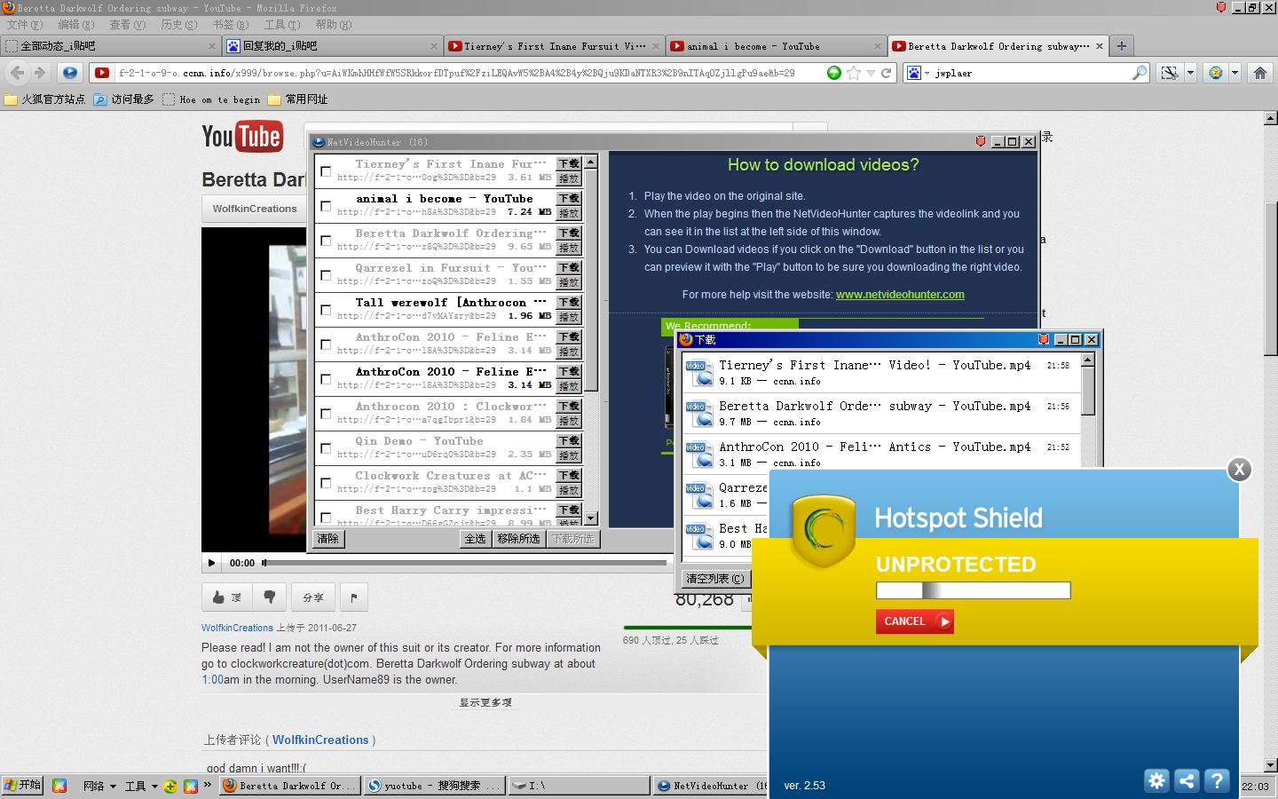Go to Firefox home page icon
The height and width of the screenshot is (799, 1278).
[1259, 73]
